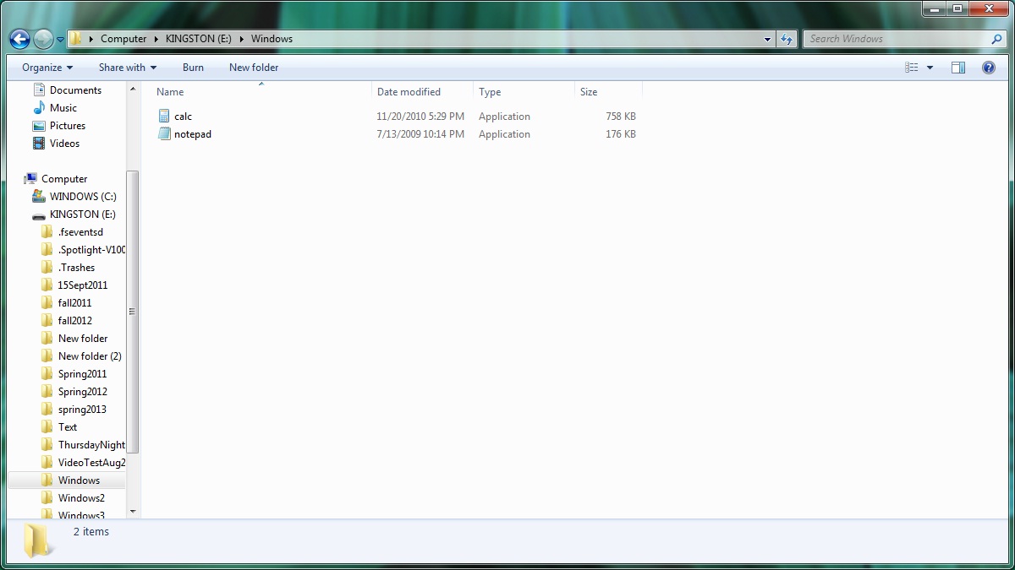The height and width of the screenshot is (570, 1015).
Task: Open the 15Sept2011 folder
Action: coord(83,285)
